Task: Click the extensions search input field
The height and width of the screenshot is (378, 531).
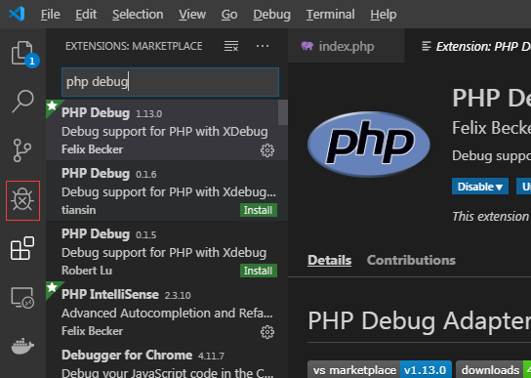Action: point(170,82)
